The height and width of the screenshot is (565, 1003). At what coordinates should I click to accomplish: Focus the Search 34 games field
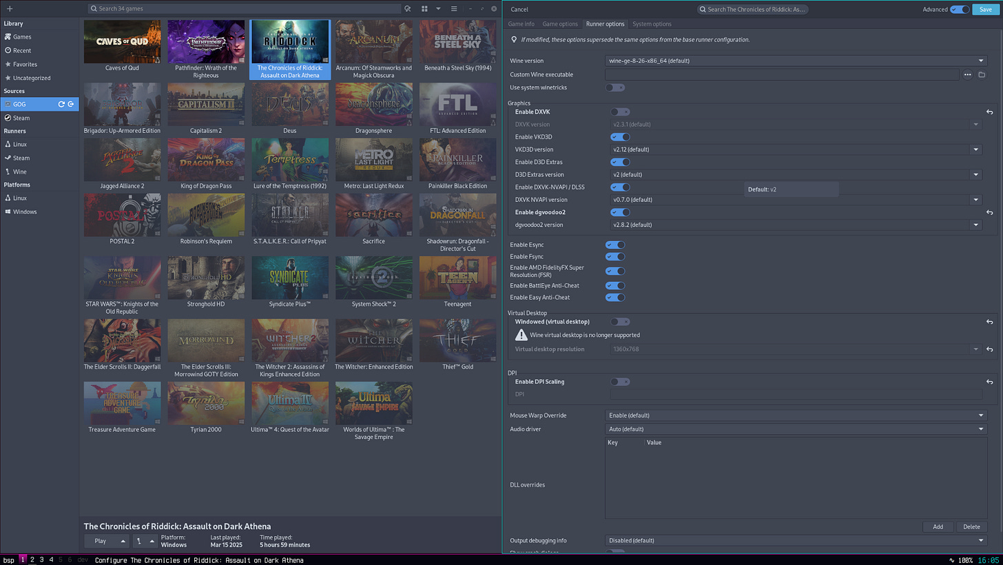(245, 9)
